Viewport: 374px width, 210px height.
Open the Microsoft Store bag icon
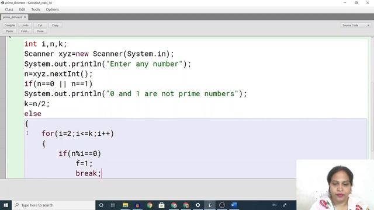(x=161, y=205)
